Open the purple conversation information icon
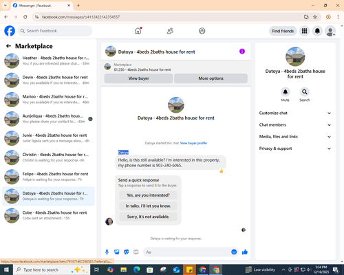The image size is (344, 275). click(242, 52)
